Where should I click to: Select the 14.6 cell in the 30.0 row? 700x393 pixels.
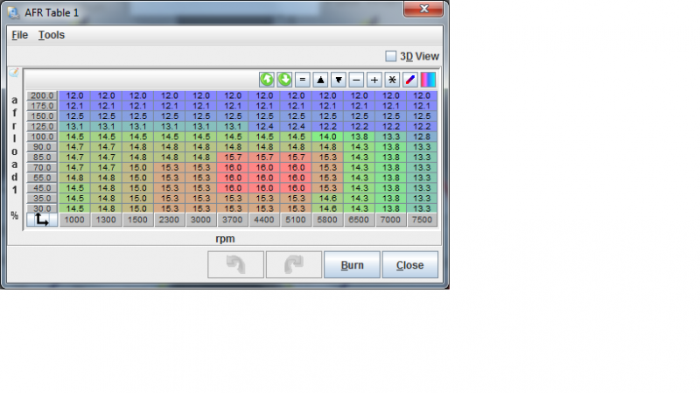point(327,208)
